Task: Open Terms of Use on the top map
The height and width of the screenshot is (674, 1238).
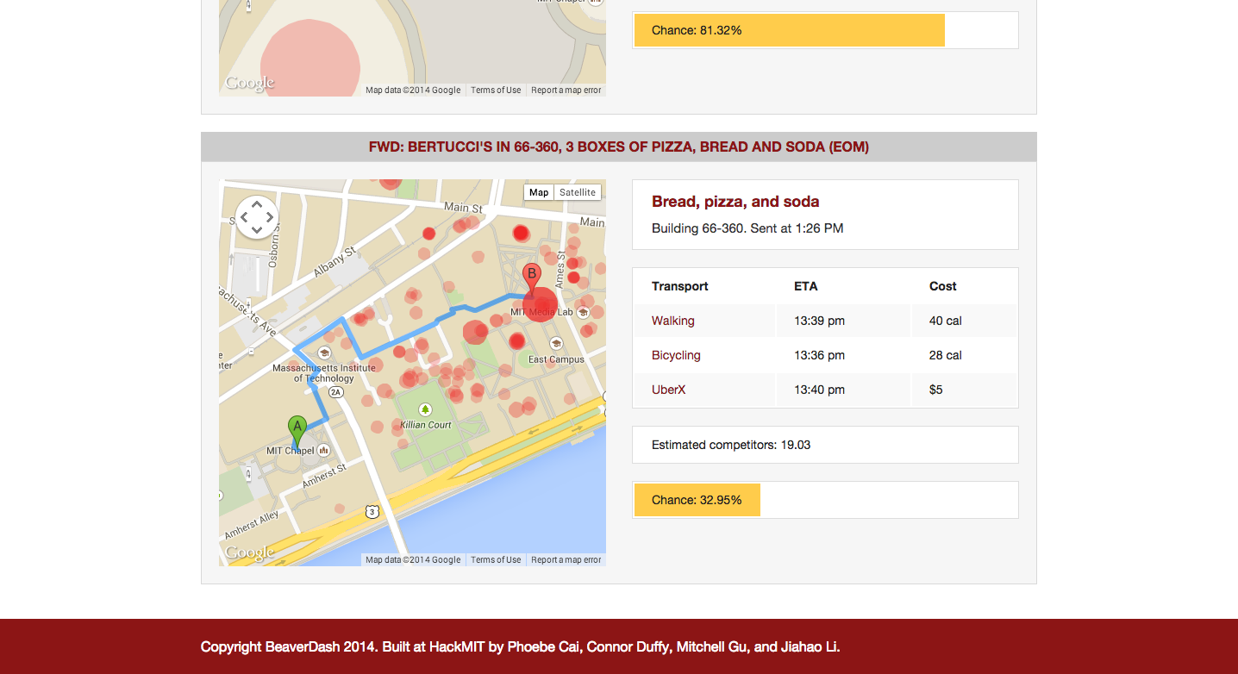Action: (496, 90)
